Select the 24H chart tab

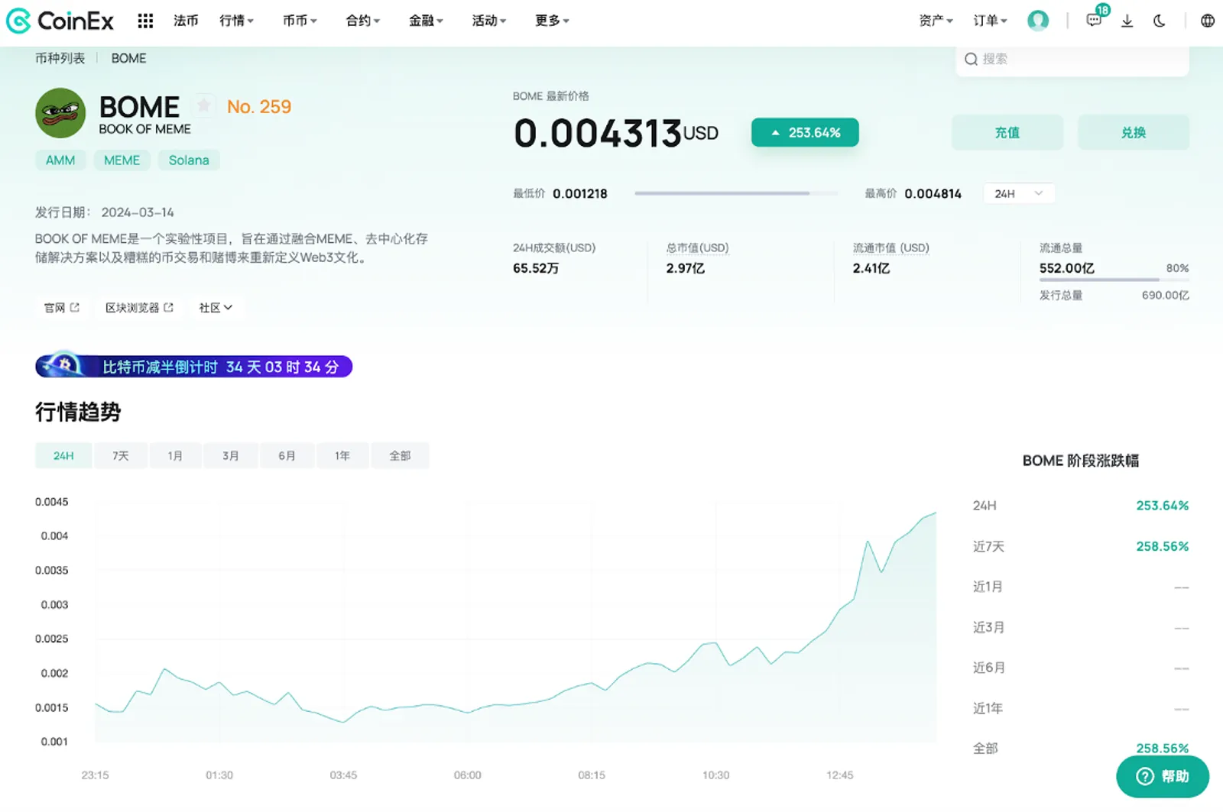(63, 455)
